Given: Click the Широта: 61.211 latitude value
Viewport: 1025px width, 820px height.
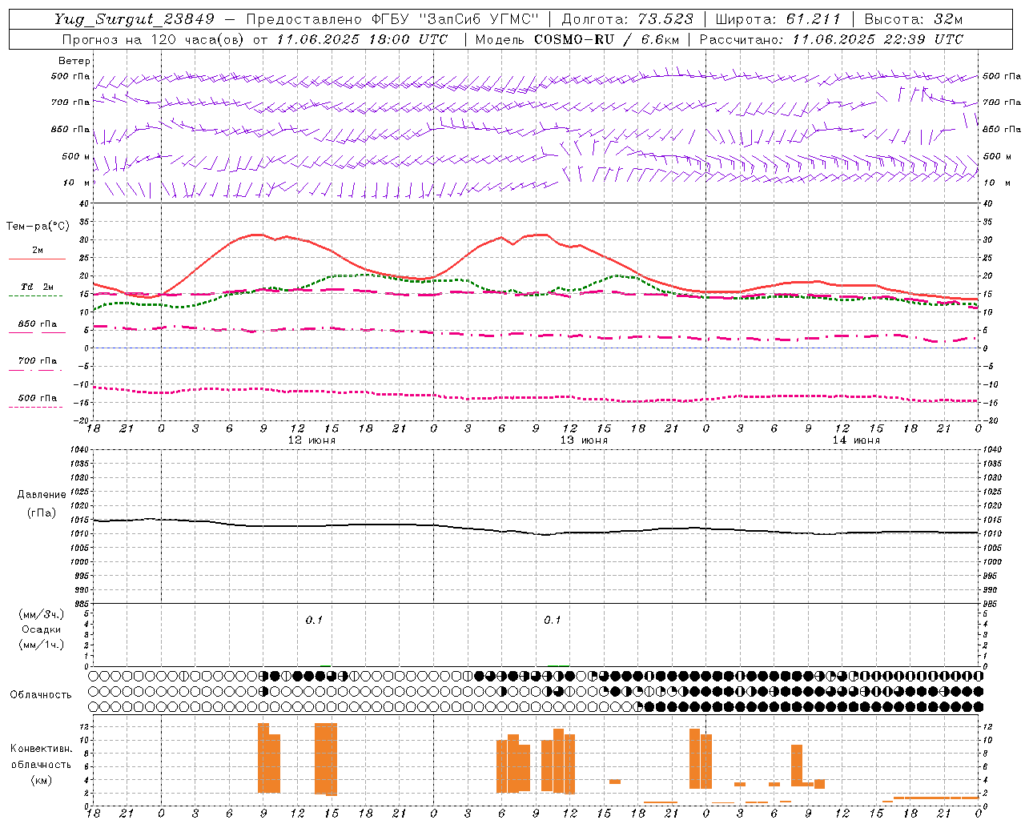Looking at the screenshot, I should [x=778, y=19].
